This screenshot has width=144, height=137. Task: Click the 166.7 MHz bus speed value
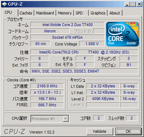click(x=47, y=99)
